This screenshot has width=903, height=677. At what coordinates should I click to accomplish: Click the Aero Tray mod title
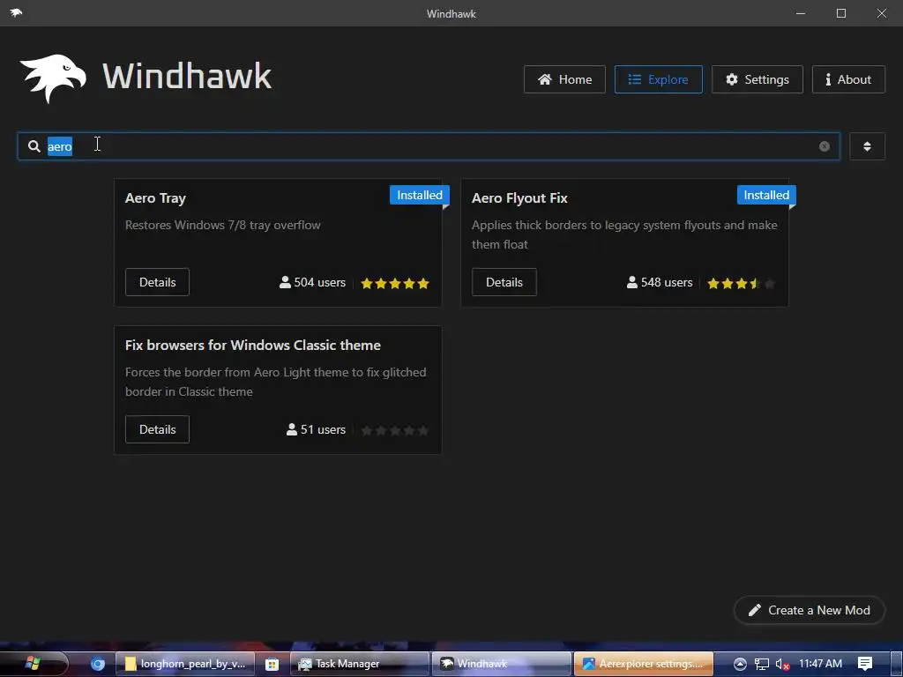[155, 198]
